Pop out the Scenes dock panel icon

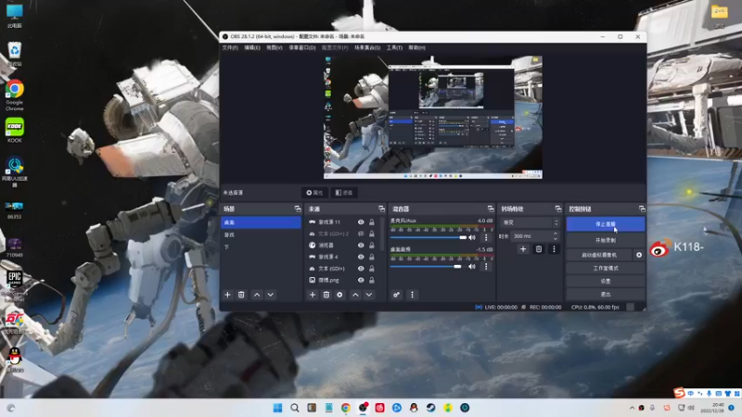point(298,208)
